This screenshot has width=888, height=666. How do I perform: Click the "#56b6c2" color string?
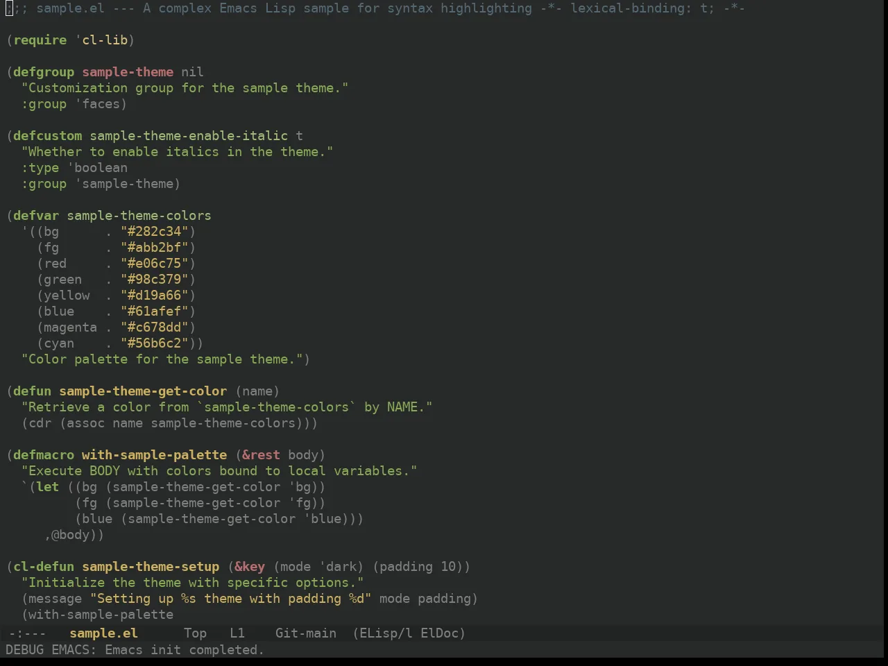155,343
